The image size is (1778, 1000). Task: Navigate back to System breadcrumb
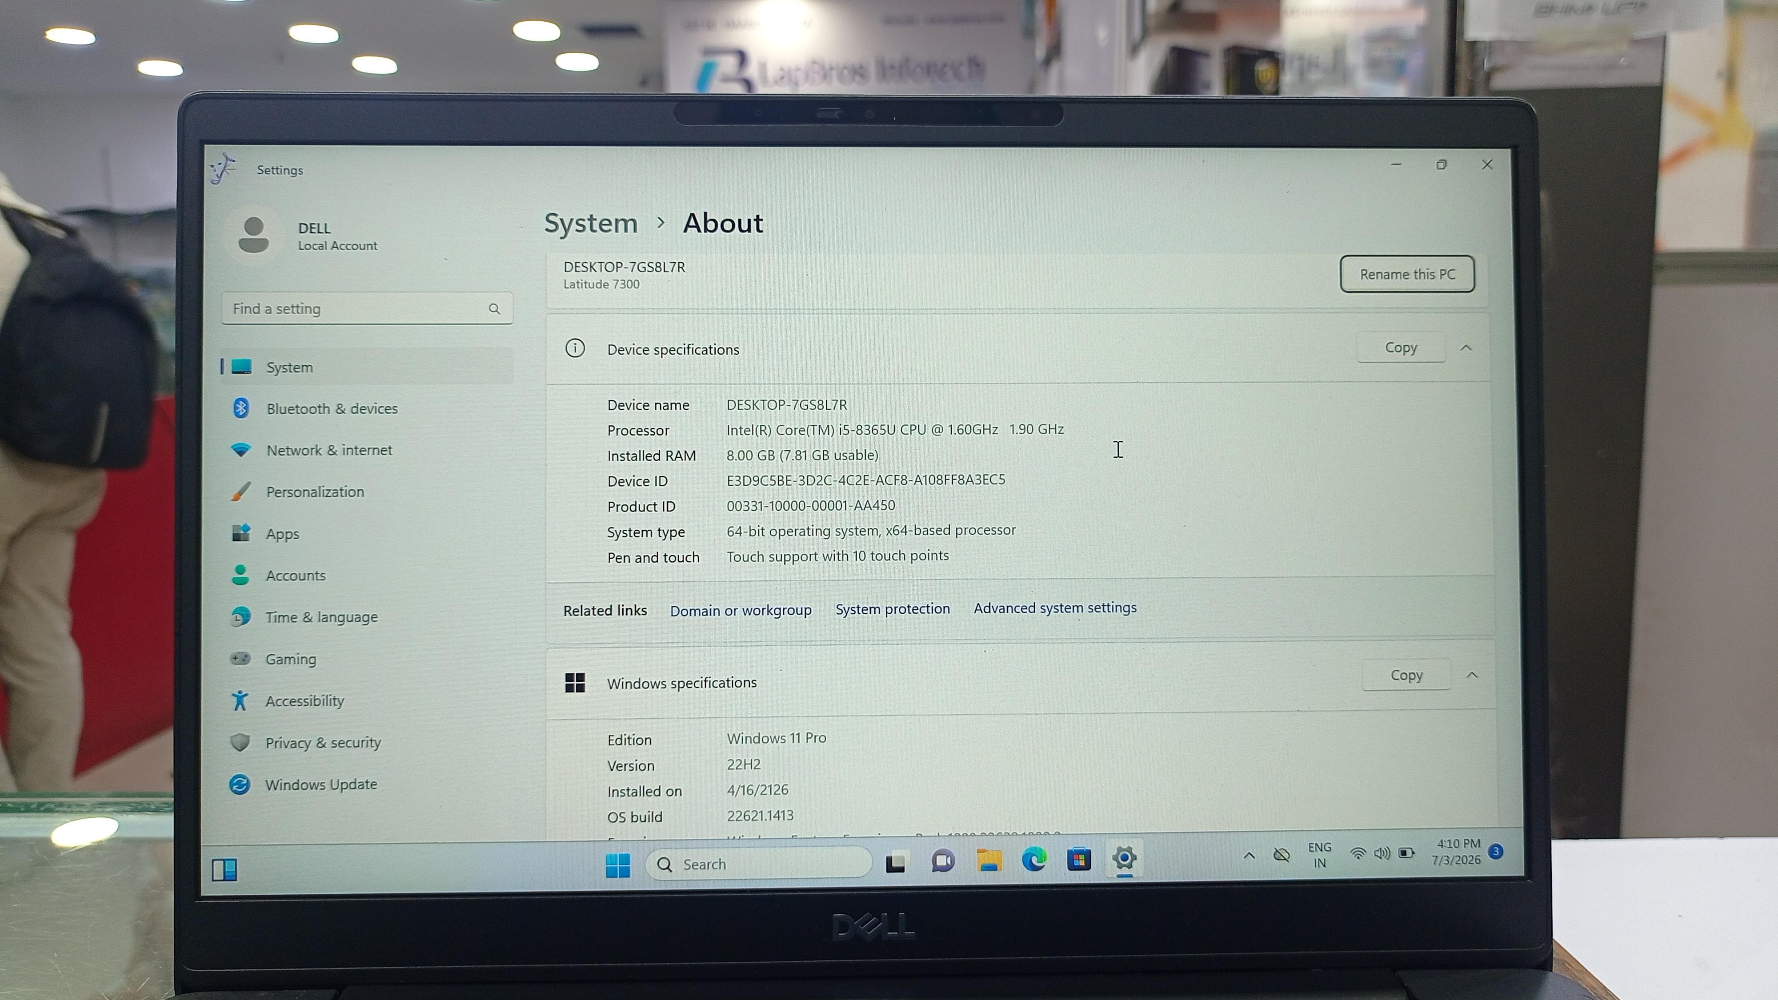(591, 223)
